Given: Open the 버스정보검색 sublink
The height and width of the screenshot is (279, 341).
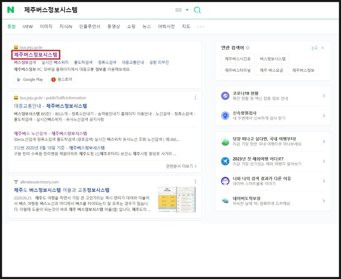Looking at the screenshot, I should pyautogui.click(x=25, y=62).
